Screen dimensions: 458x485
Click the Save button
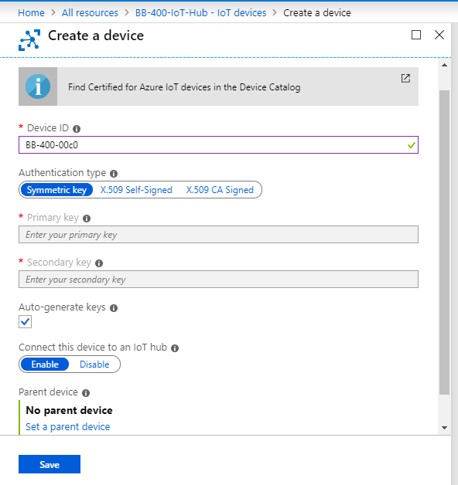pos(50,464)
